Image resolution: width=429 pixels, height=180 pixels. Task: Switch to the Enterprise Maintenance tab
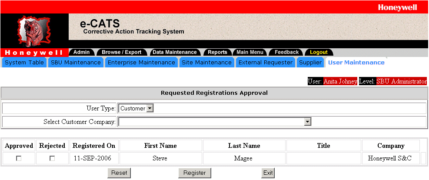tap(141, 62)
